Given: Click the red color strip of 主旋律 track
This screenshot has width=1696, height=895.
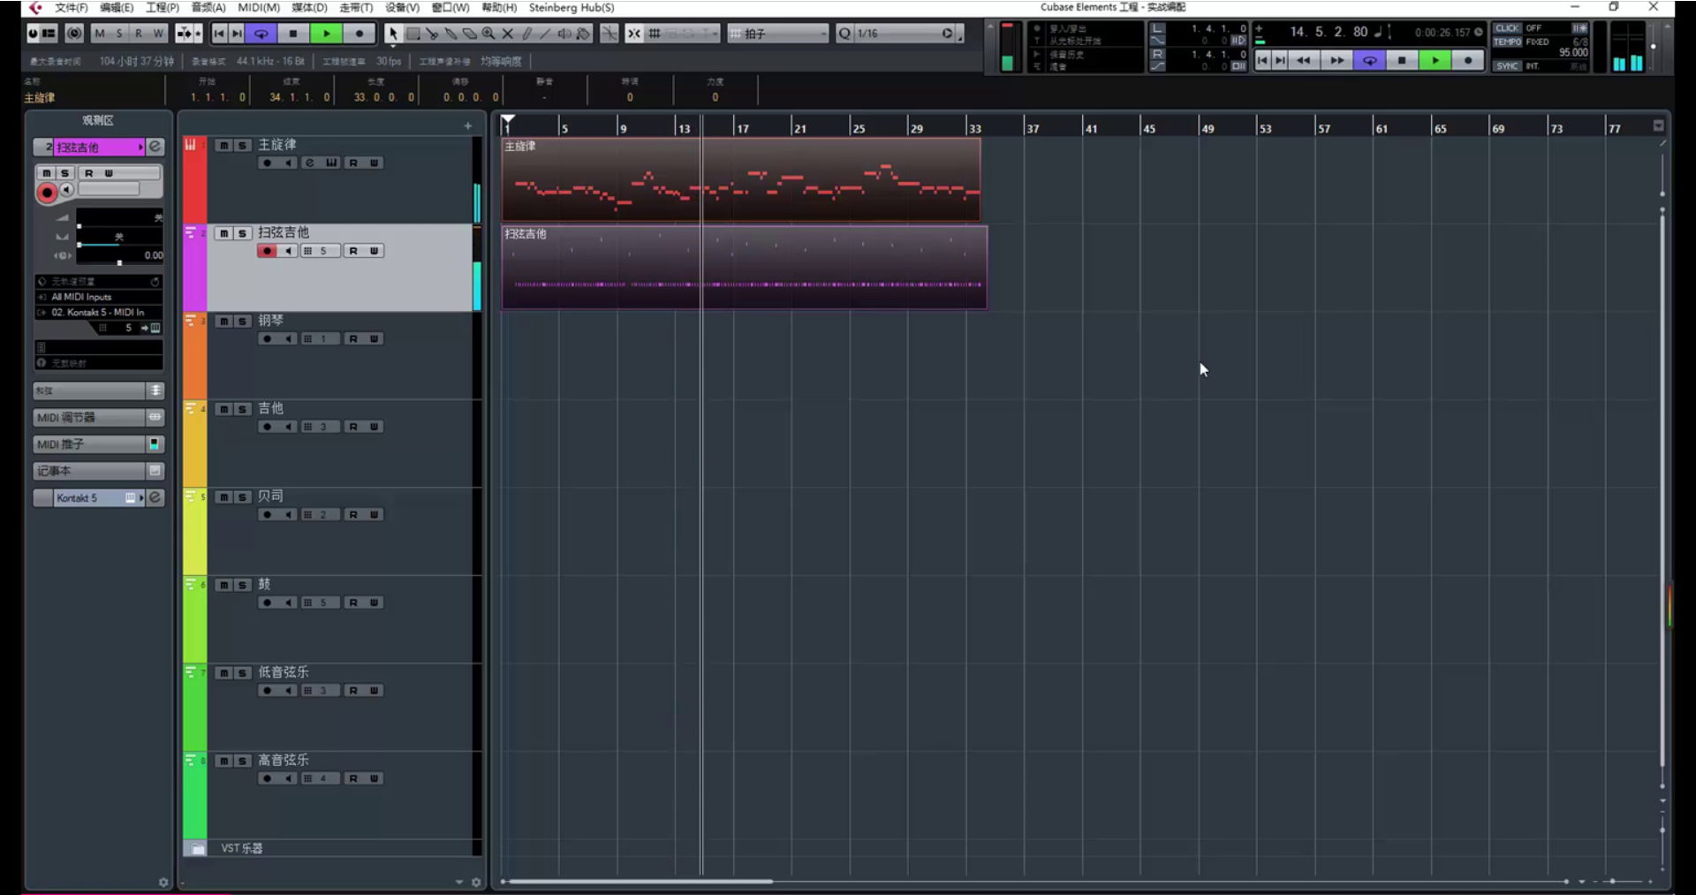Looking at the screenshot, I should tap(194, 179).
